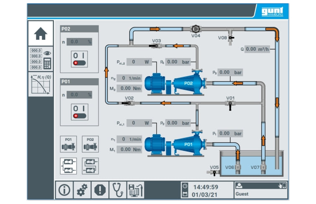Click the P02 speed percentage field
Screen dimensions: 316x204
tap(79, 42)
